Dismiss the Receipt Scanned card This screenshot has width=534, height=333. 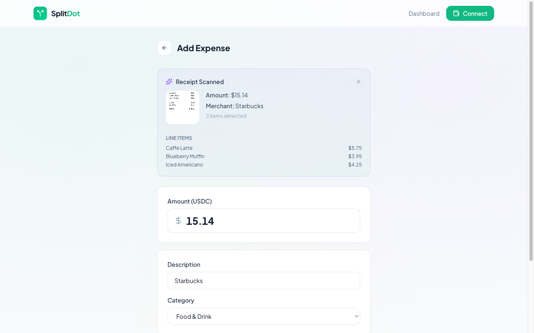tap(358, 82)
